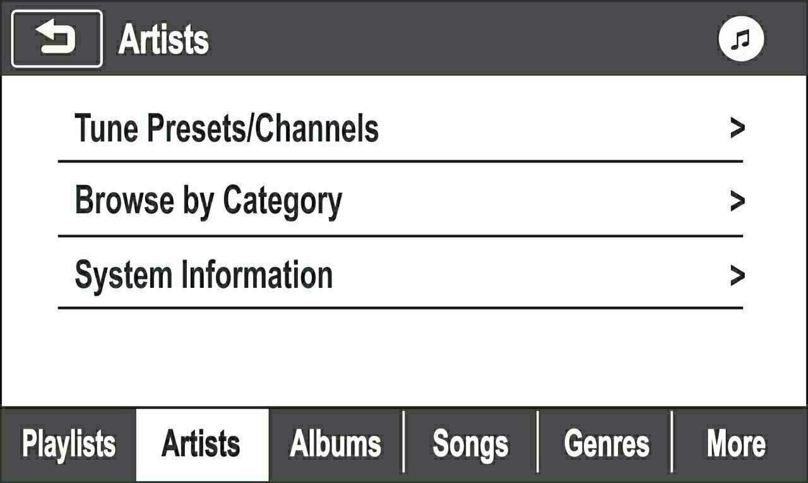The image size is (808, 483).
Task: Click the Artists title text
Action: click(163, 39)
